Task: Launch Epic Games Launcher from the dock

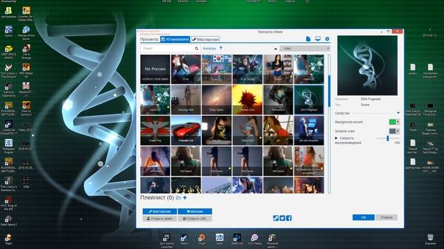Action: click(166, 240)
